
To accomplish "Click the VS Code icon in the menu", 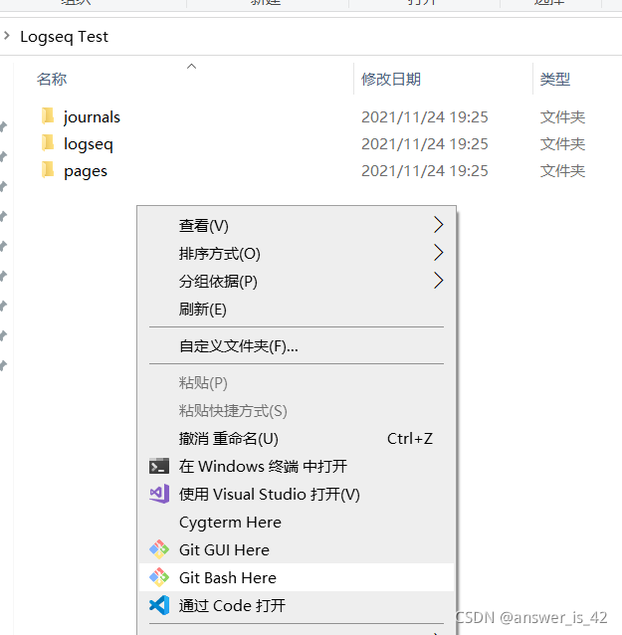I will 159,605.
